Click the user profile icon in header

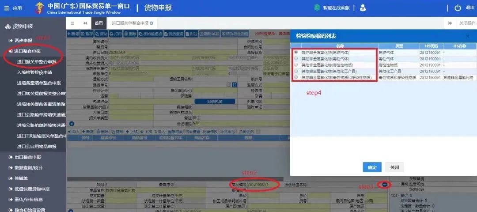363,8
